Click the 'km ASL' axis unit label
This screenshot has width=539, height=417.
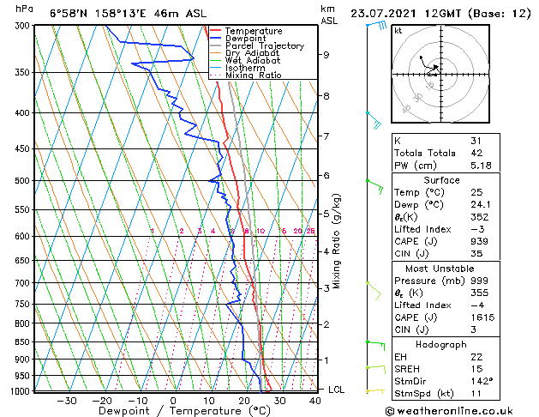329,15
